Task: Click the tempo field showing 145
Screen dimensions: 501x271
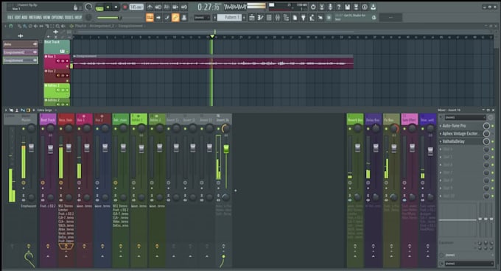Action: [136, 7]
